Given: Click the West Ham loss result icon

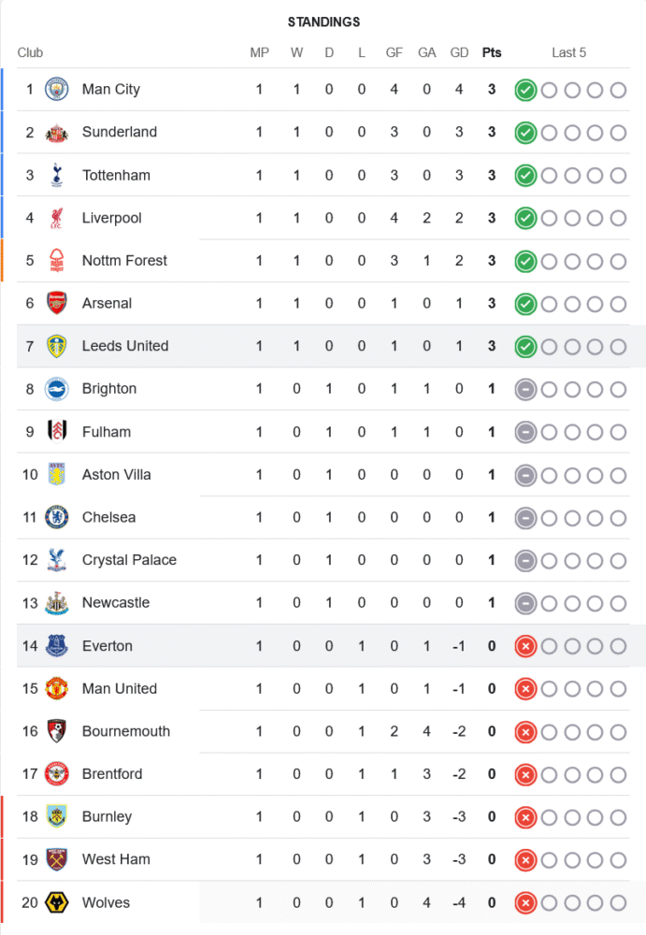Looking at the screenshot, I should (525, 859).
